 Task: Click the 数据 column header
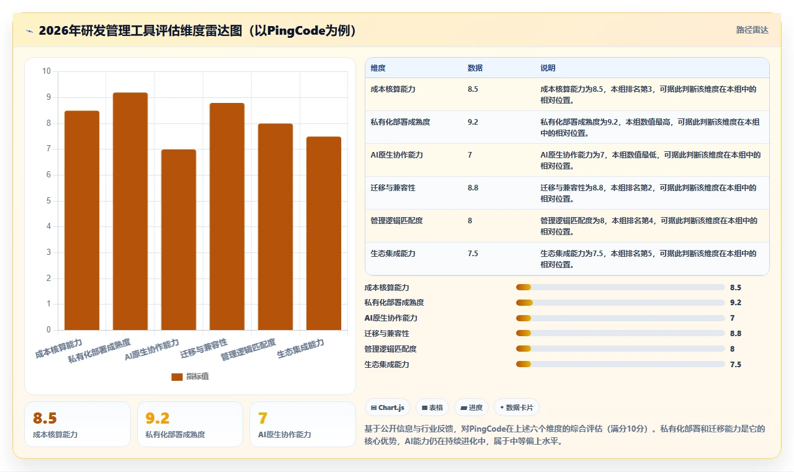pos(475,68)
